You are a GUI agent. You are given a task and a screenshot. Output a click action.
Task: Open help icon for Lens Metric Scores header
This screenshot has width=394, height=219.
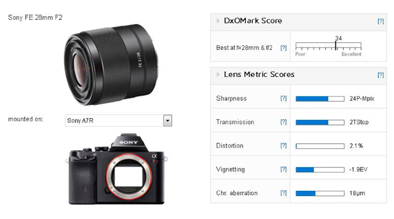(x=381, y=75)
